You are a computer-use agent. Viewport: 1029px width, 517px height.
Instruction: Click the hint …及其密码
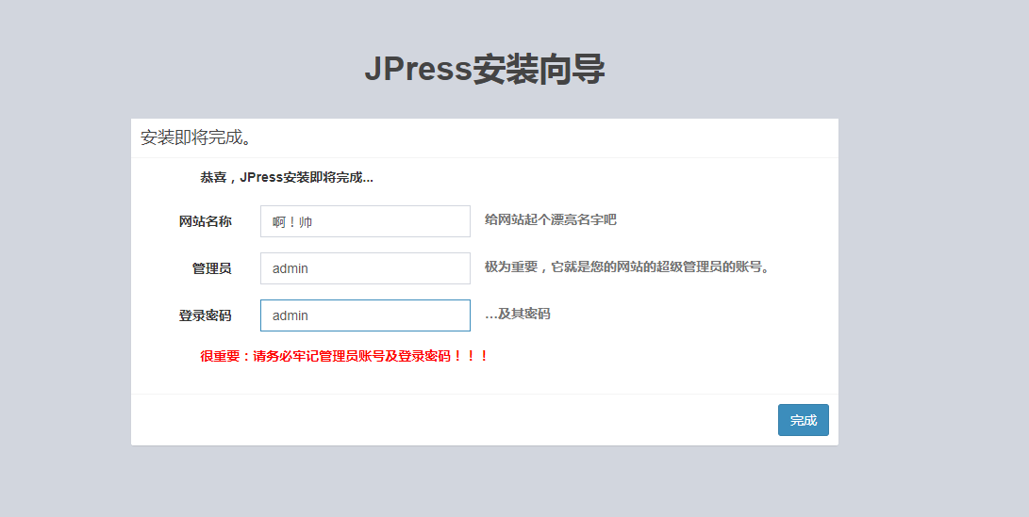[517, 314]
